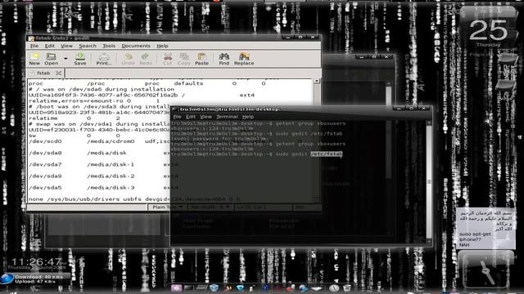Open terminal Edit menu
This screenshot has height=294, width=524.
coord(191,117)
